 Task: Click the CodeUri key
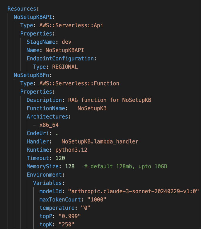pyautogui.click(x=38, y=133)
